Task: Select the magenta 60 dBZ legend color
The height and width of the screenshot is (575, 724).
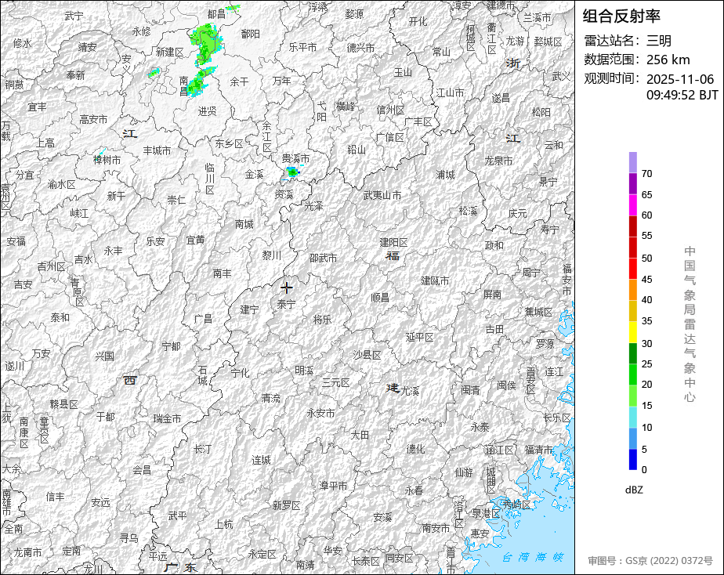Action: pos(632,204)
